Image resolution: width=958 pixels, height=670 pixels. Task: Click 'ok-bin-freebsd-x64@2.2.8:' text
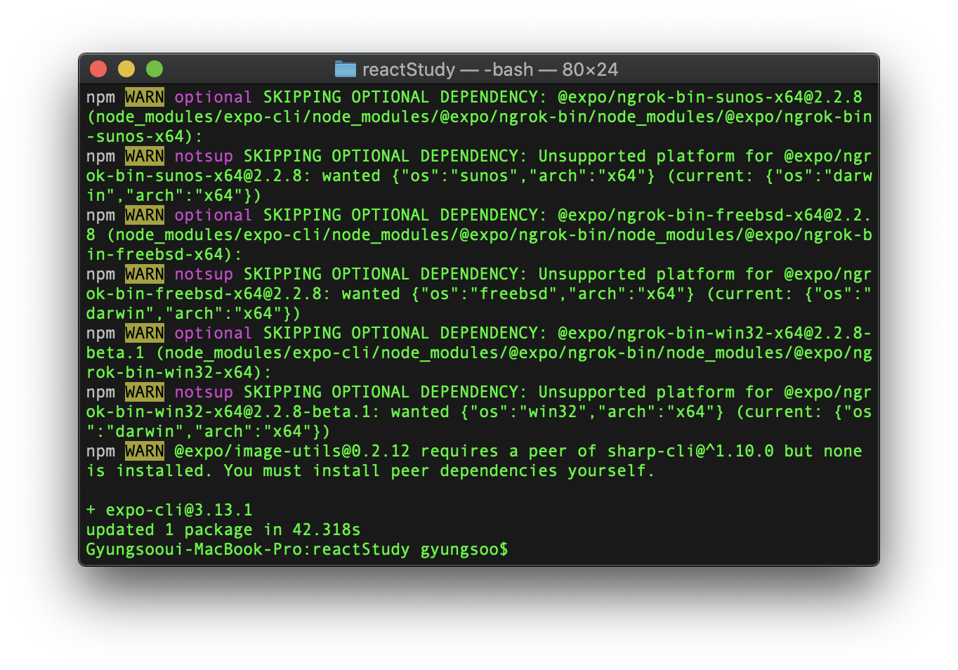(x=209, y=294)
